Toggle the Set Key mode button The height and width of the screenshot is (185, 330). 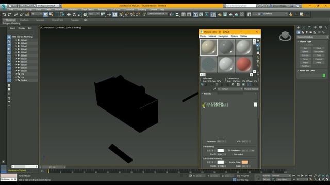266,179
